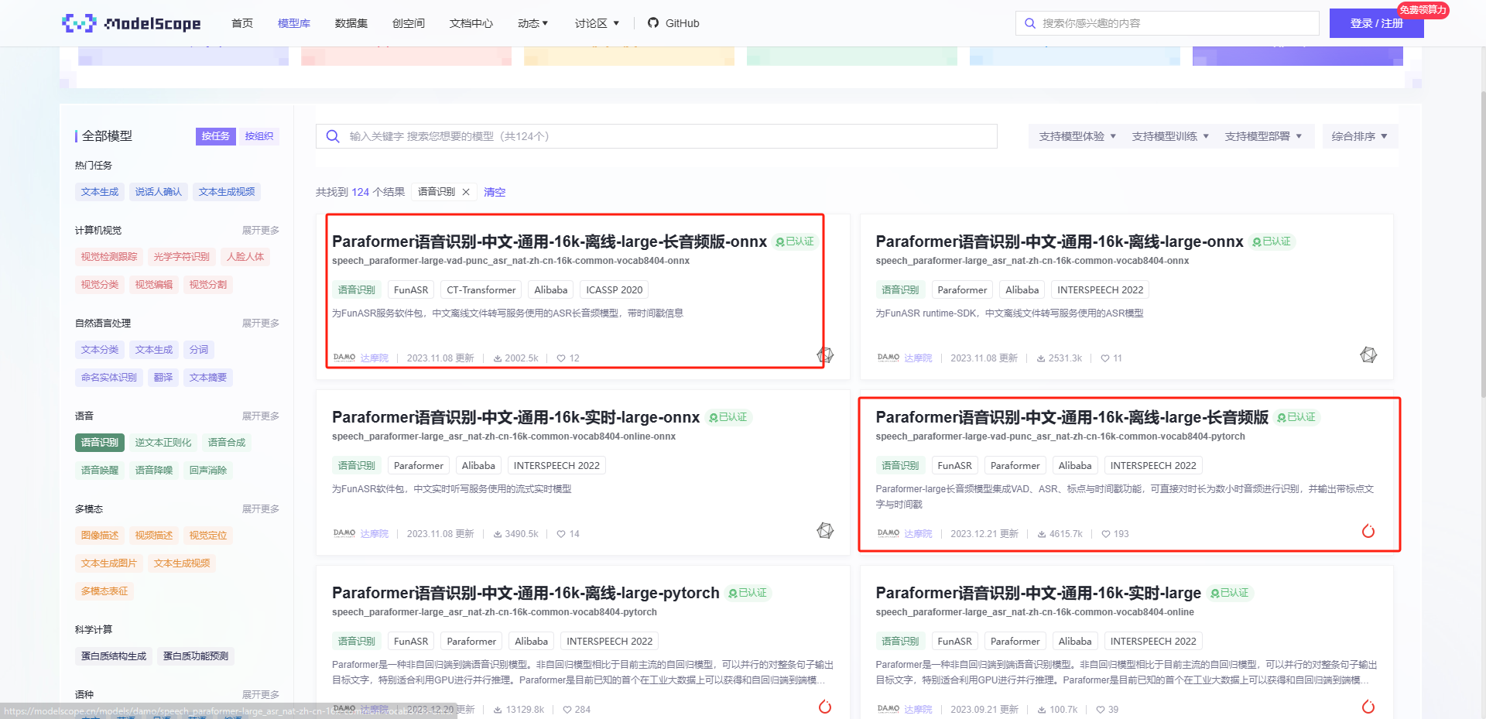Click the like heart showing 14
1486x719 pixels.
[x=561, y=534]
